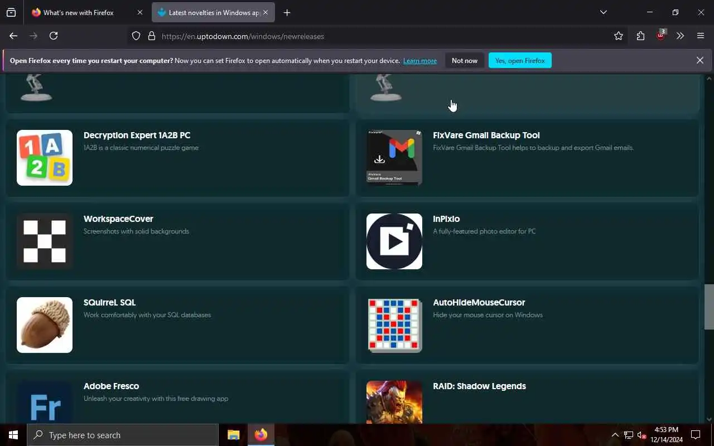Screen dimensions: 714x446
Task: Click the Windows taskbar search box
Action: tap(123, 435)
